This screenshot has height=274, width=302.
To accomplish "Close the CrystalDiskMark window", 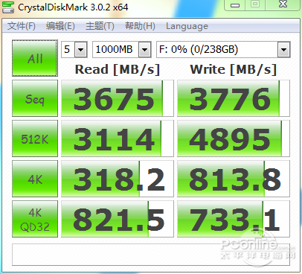I will coord(283,4).
